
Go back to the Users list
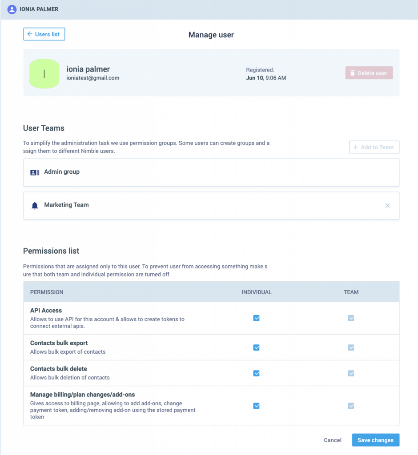(44, 34)
